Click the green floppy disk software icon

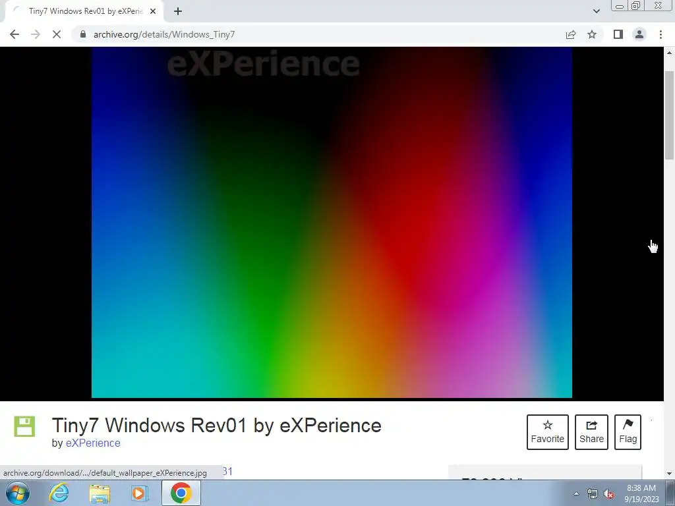24,426
